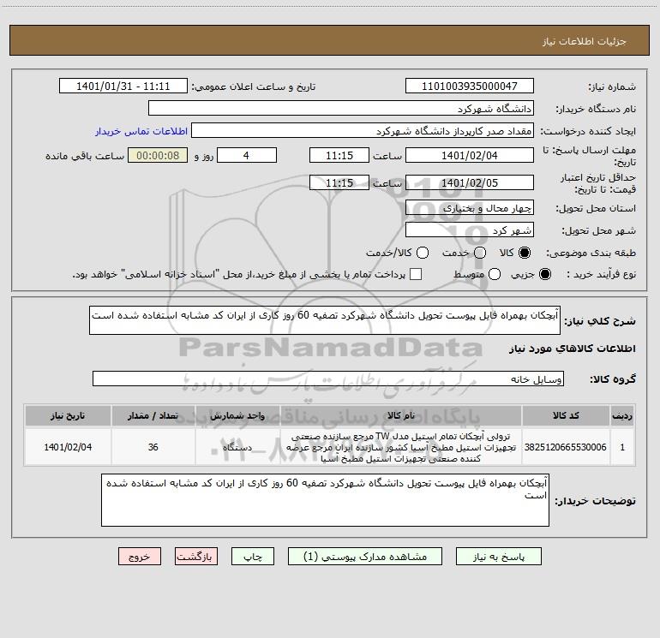Click the deadline hour field 11:15
660x638 pixels.
point(339,155)
